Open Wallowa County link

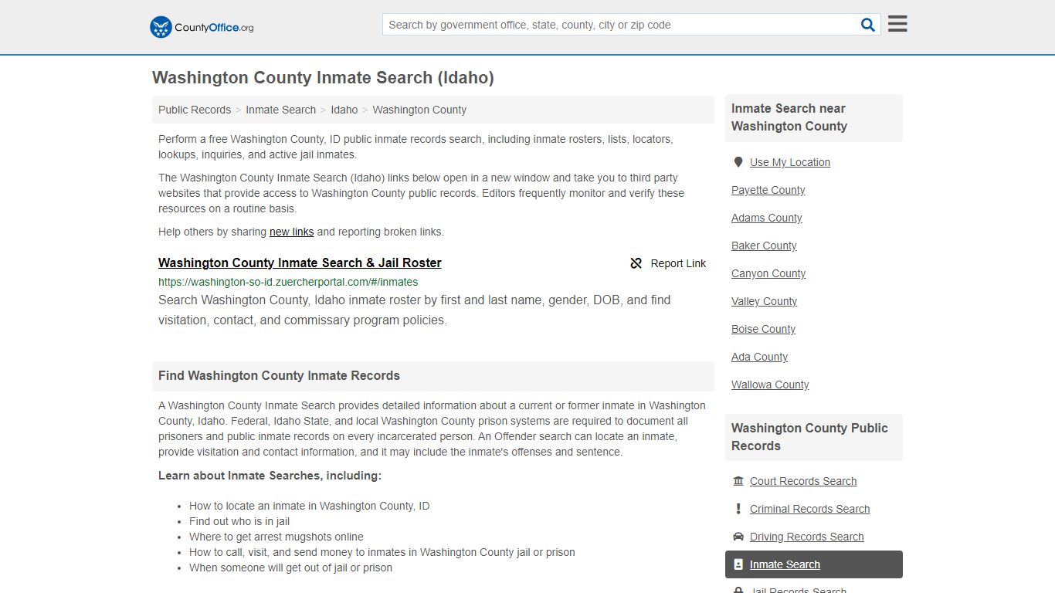click(770, 385)
